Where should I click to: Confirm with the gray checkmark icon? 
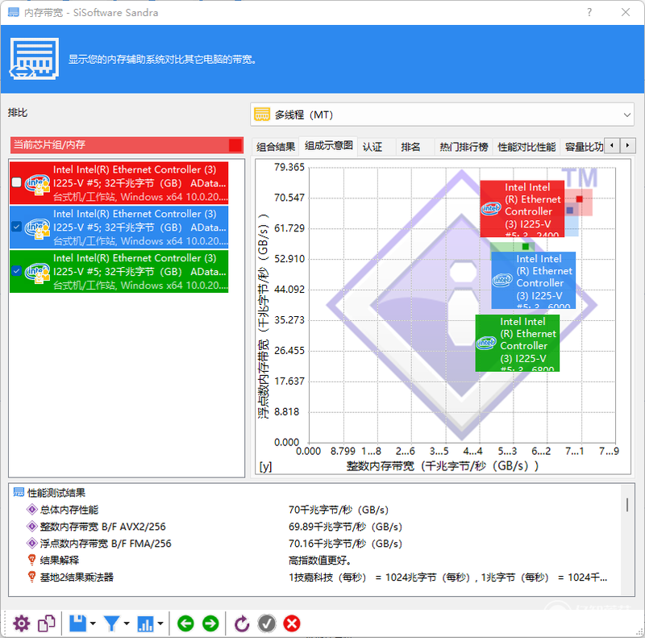[267, 623]
